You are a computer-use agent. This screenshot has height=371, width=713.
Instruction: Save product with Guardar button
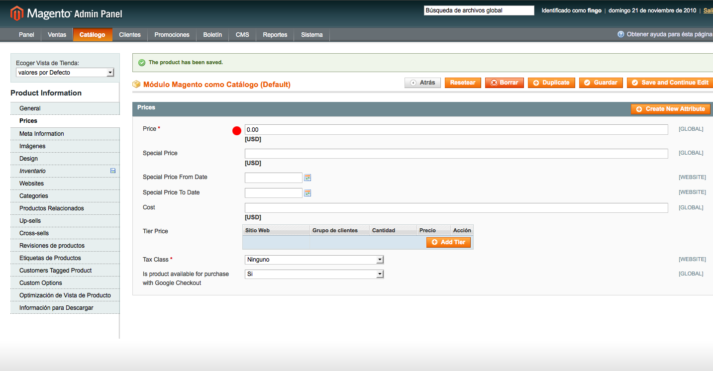(601, 83)
